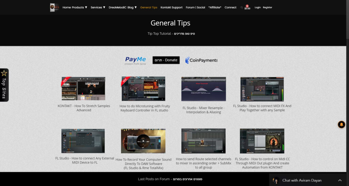Image resolution: width=349 pixels, height=186 pixels.
Task: Open the Top Sites star side tab
Action: pos(4,85)
